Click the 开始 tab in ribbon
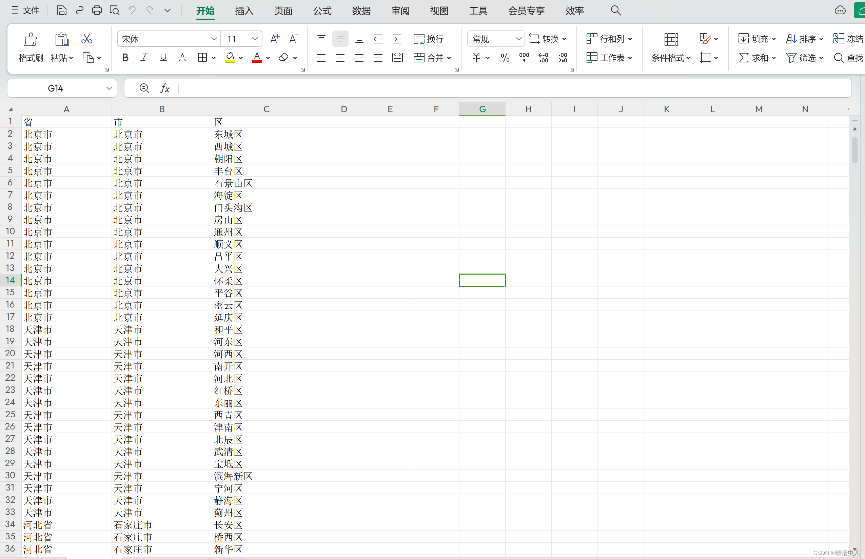The width and height of the screenshot is (865, 559). point(205,11)
